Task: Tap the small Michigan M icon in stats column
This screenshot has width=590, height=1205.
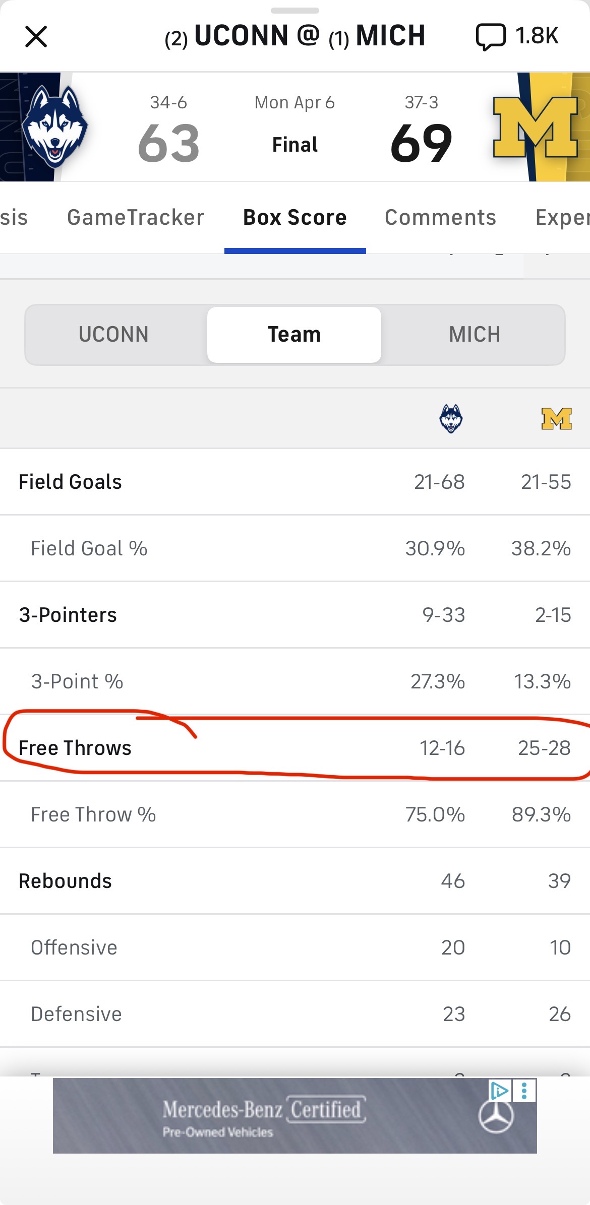Action: pyautogui.click(x=557, y=418)
